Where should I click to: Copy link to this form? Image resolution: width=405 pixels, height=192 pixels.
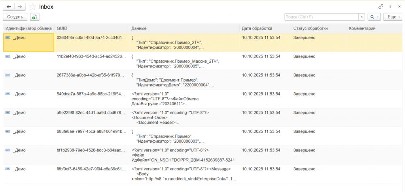point(381,7)
